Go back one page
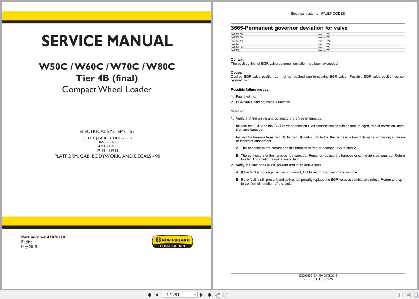The width and height of the screenshot is (419, 299). point(157,295)
